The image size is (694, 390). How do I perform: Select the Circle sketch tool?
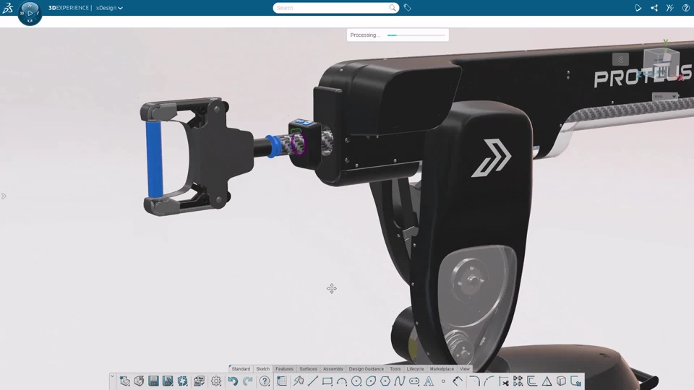pos(356,381)
